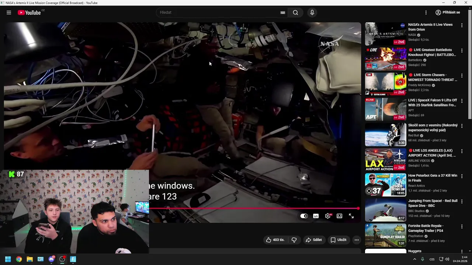Like the video with thumbs-up 403 tis.
The width and height of the screenshot is (472, 265).
pos(275,240)
